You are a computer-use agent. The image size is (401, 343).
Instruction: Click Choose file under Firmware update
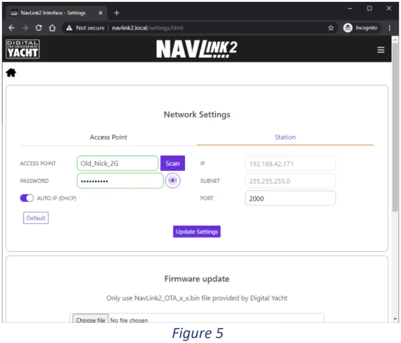[x=90, y=320]
